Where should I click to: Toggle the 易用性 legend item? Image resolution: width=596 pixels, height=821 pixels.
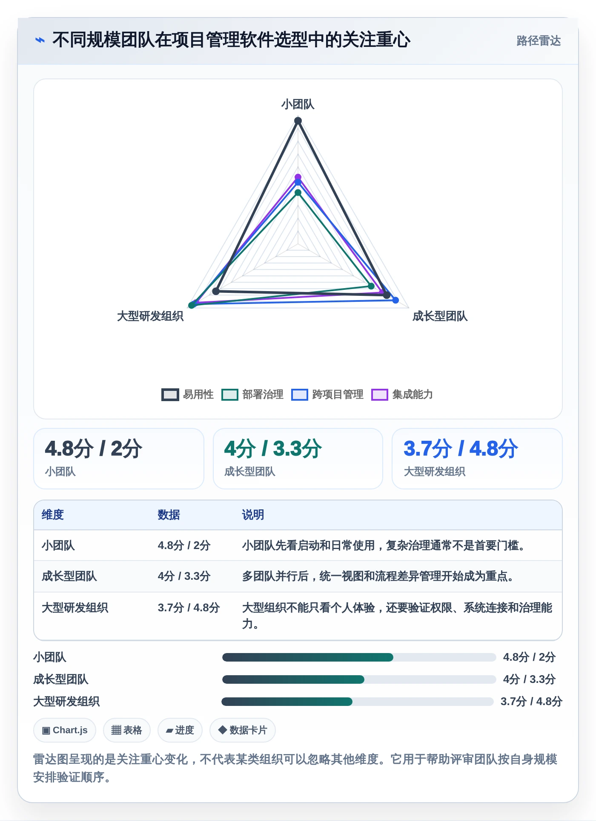(187, 394)
